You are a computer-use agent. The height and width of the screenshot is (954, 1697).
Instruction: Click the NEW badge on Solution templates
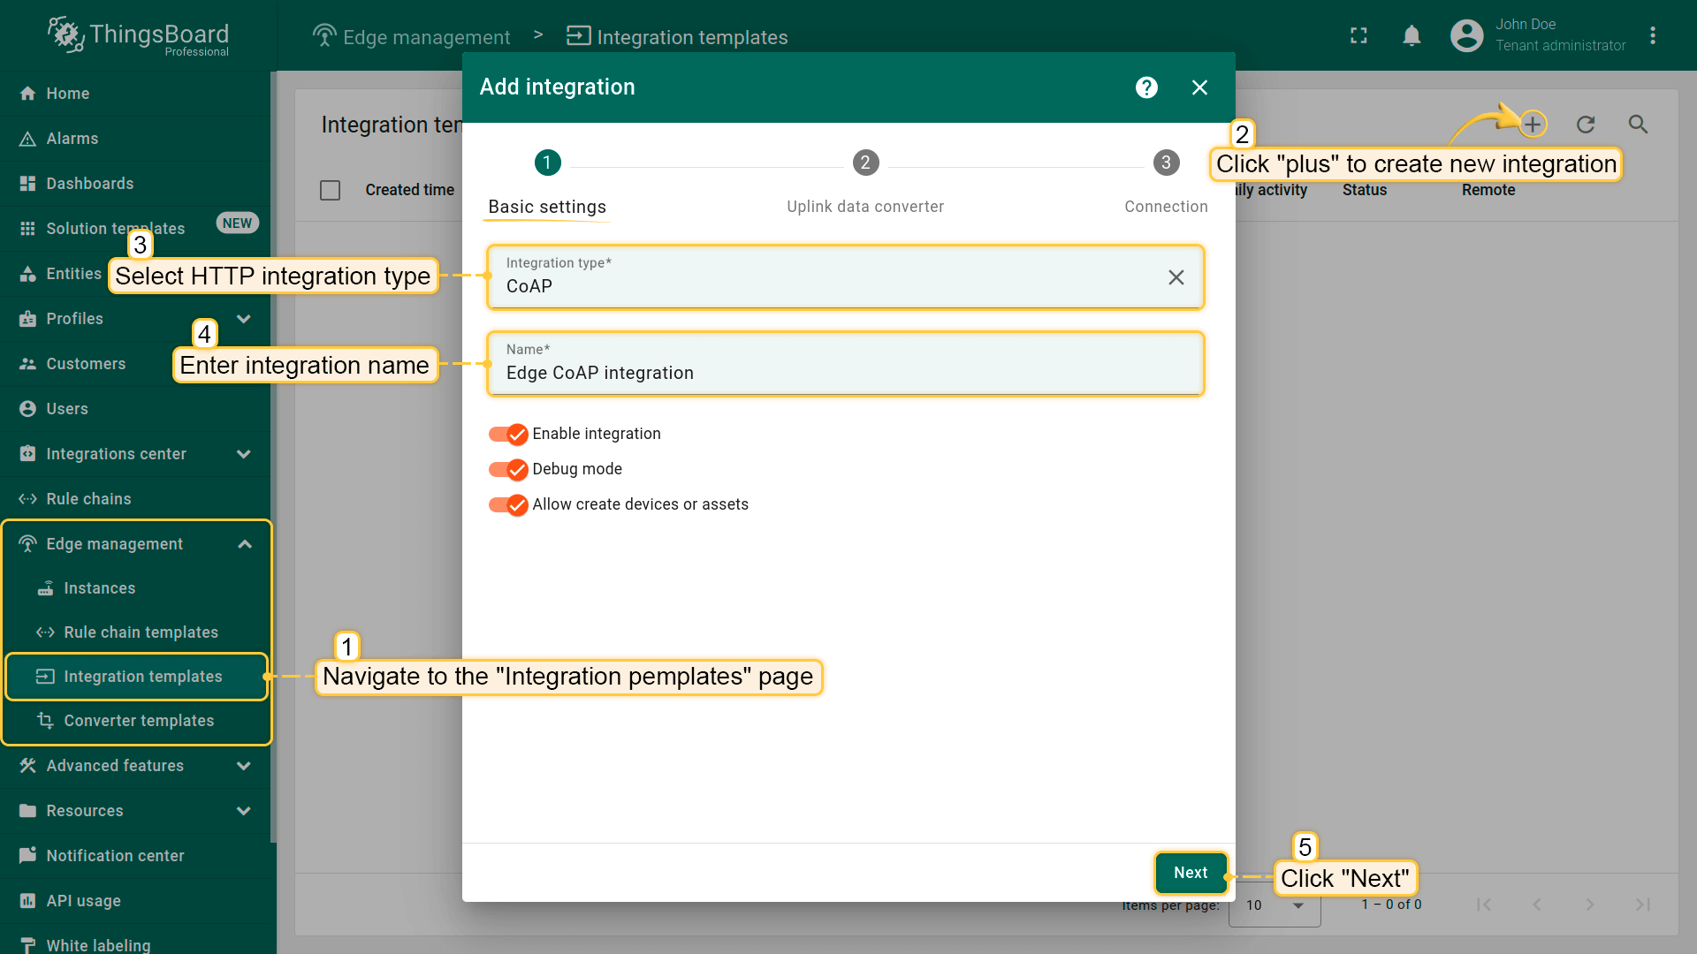pos(237,223)
